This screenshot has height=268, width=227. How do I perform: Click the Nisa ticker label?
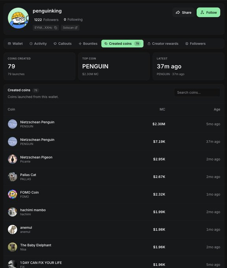[x=23, y=249]
